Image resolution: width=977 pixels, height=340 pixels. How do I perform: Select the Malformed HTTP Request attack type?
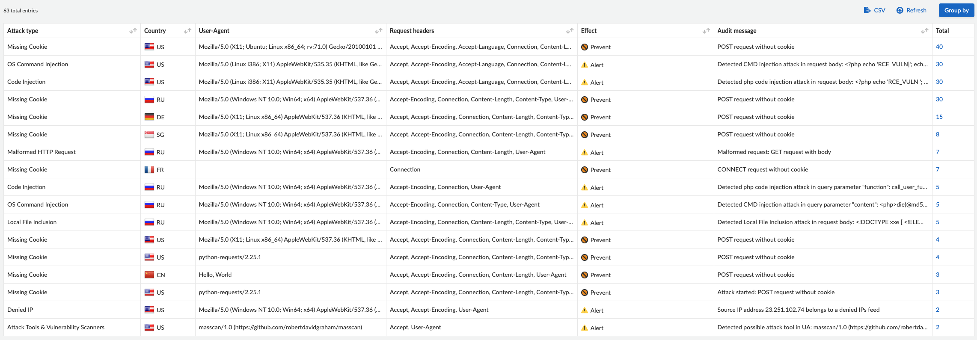pyautogui.click(x=42, y=152)
